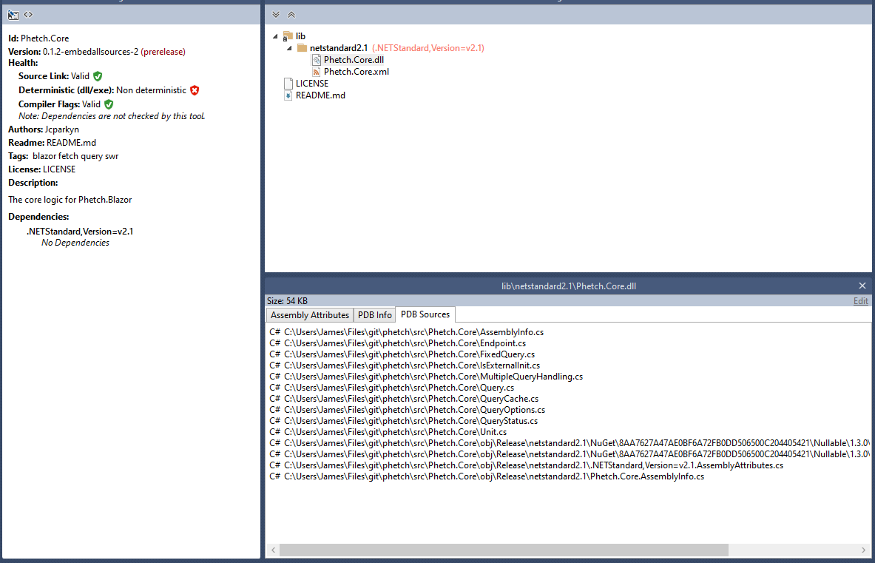Image resolution: width=875 pixels, height=563 pixels.
Task: Click the Query.cs source path row
Action: 392,388
